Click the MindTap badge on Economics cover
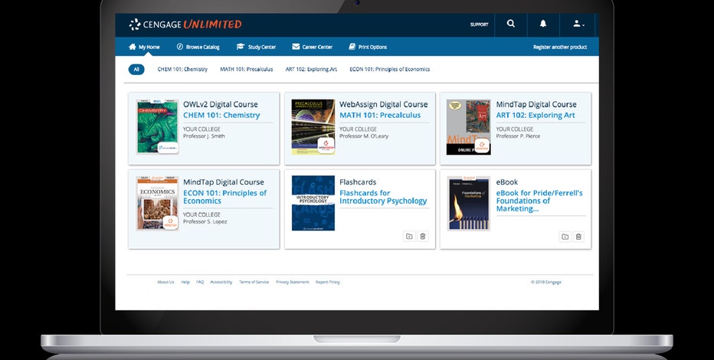The width and height of the screenshot is (714, 360). pyautogui.click(x=170, y=223)
